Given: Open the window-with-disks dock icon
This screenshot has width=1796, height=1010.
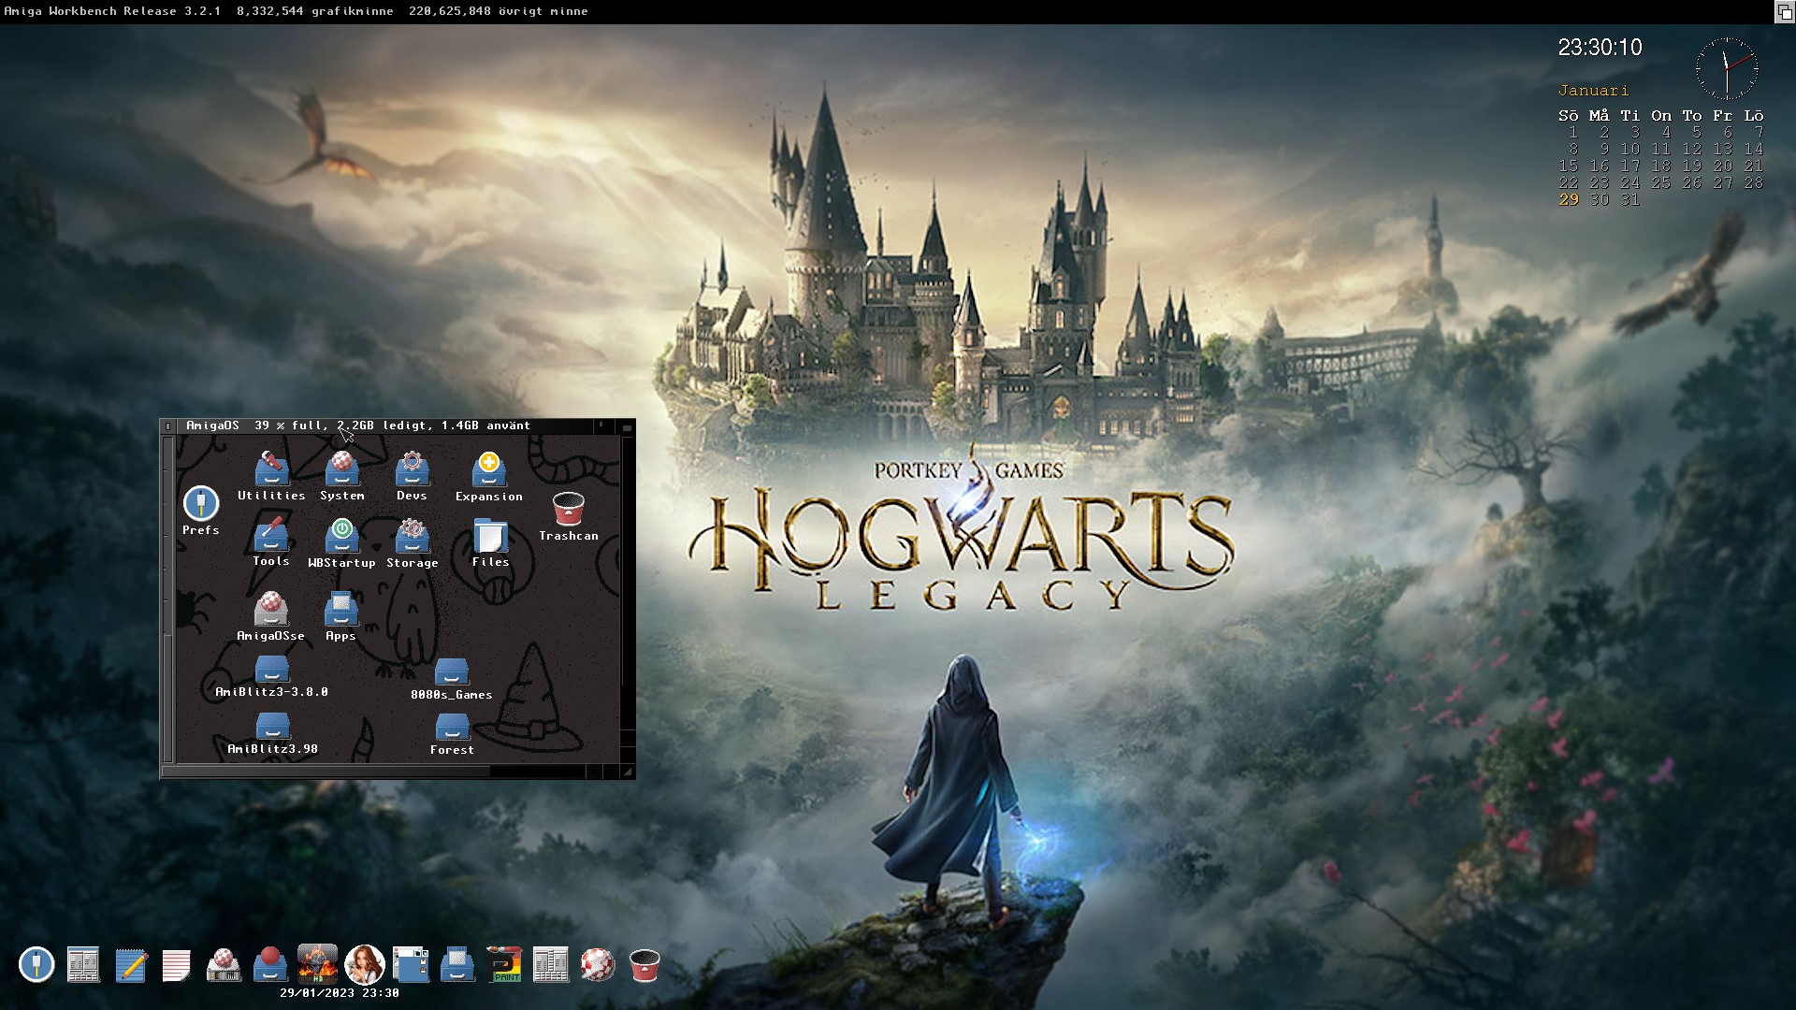Looking at the screenshot, I should pos(411,964).
